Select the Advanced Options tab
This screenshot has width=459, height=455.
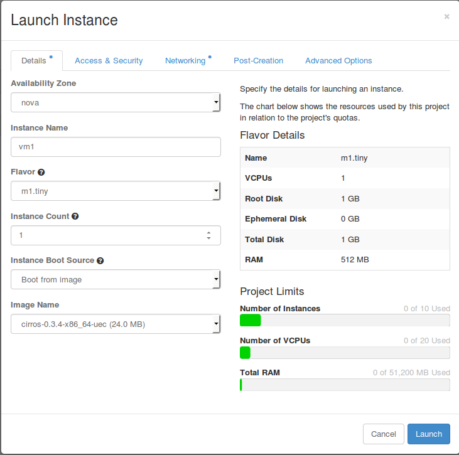tap(338, 61)
